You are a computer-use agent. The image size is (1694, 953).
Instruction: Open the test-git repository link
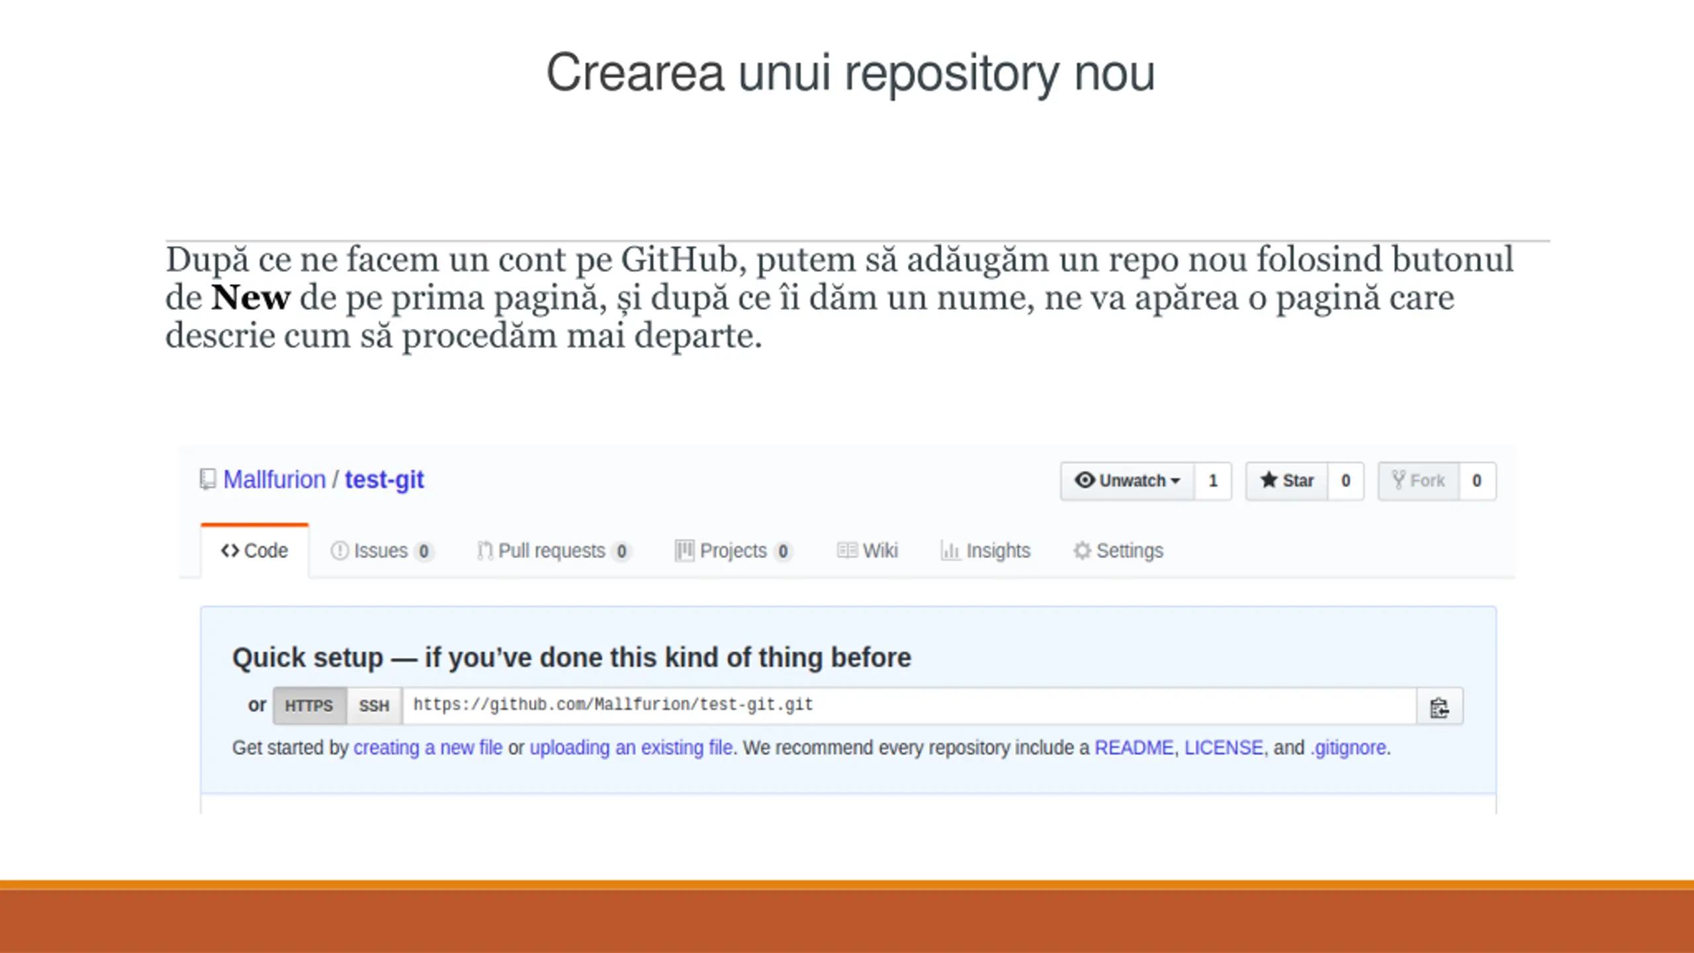(384, 480)
